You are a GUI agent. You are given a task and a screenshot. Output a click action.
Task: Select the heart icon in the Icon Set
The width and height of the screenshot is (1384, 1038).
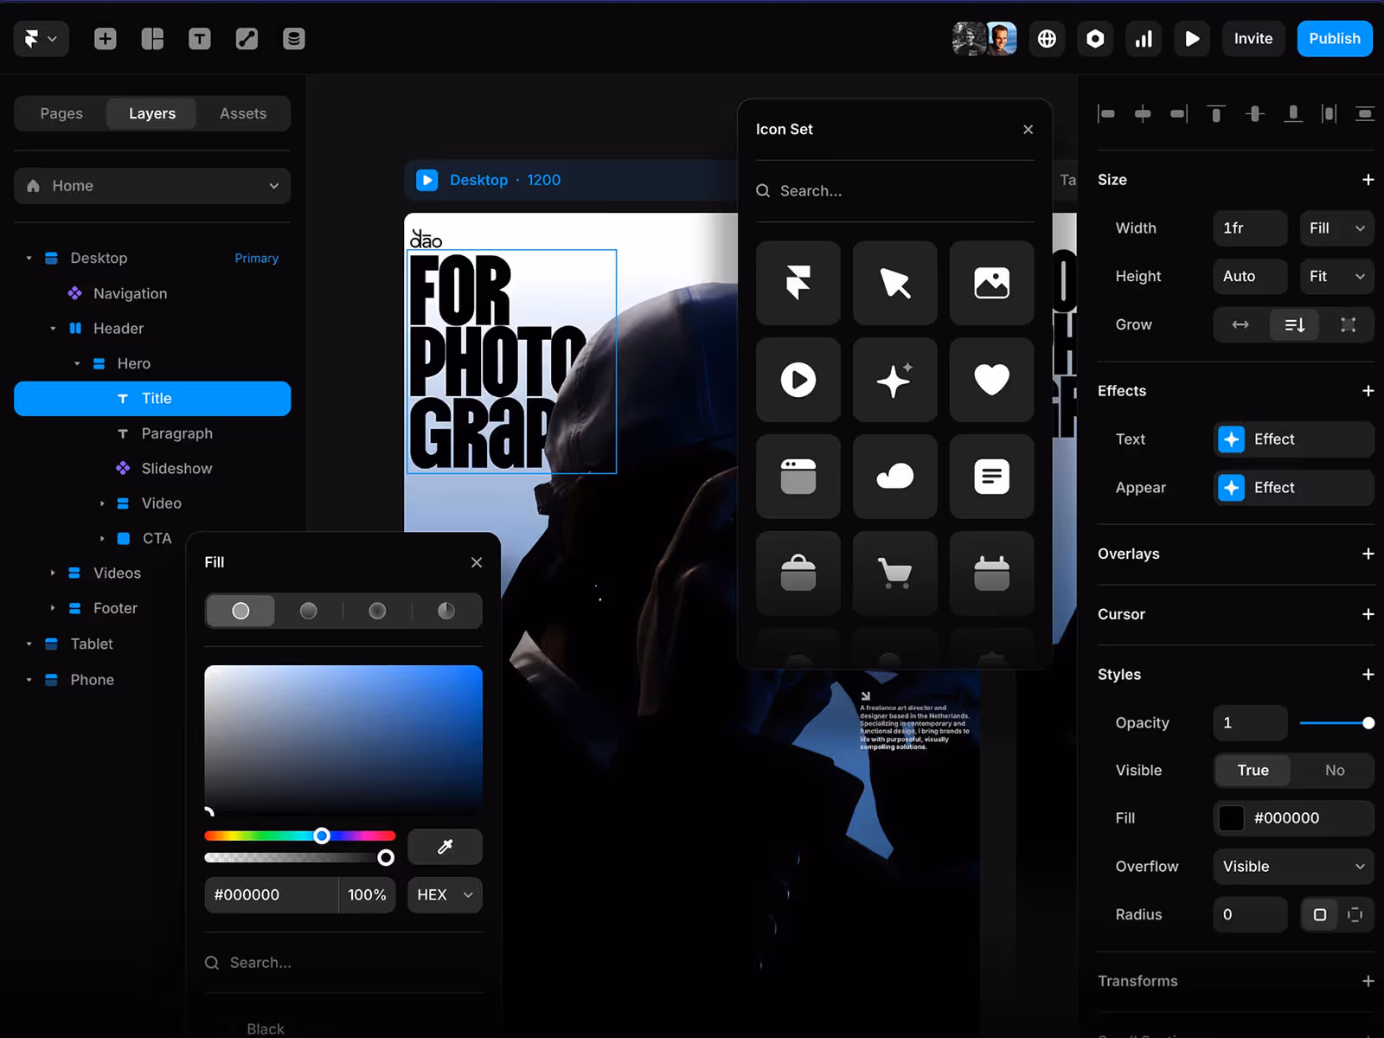click(x=991, y=380)
